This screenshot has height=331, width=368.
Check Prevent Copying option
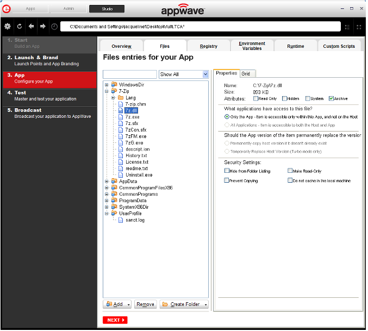pos(227,180)
